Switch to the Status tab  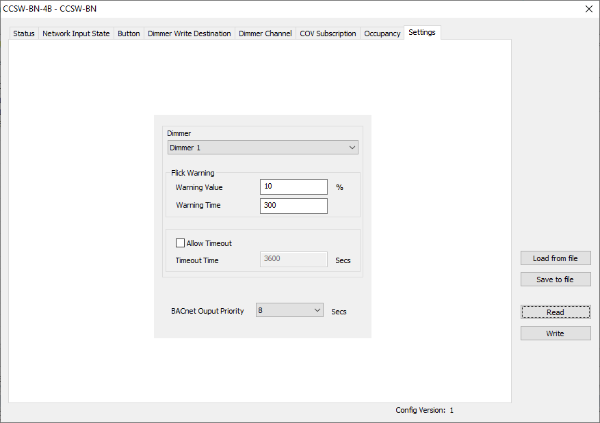tap(24, 33)
